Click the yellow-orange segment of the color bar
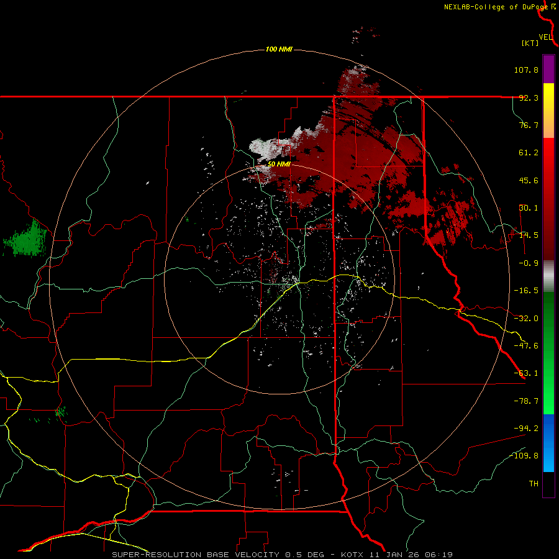Image resolution: width=559 pixels, height=559 pixels. pos(548,111)
